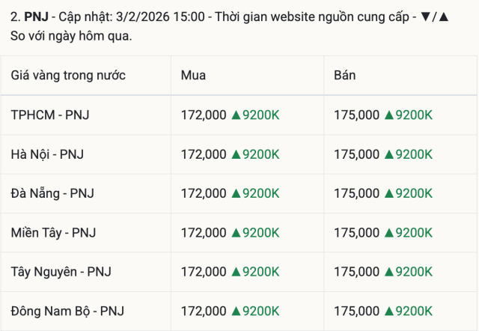
Task: Click the 172,000 buy price for Tây Nguyên
Action: click(204, 271)
